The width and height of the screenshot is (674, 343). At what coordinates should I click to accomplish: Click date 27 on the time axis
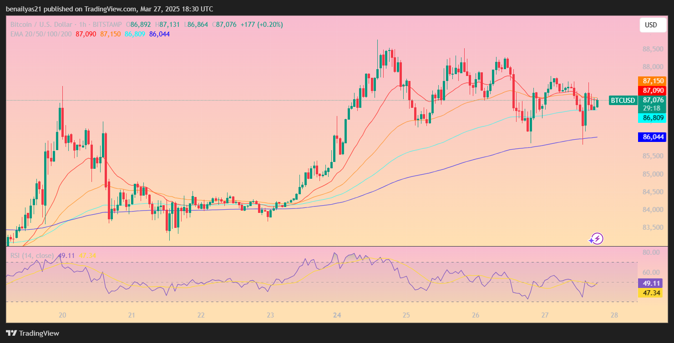(x=545, y=315)
